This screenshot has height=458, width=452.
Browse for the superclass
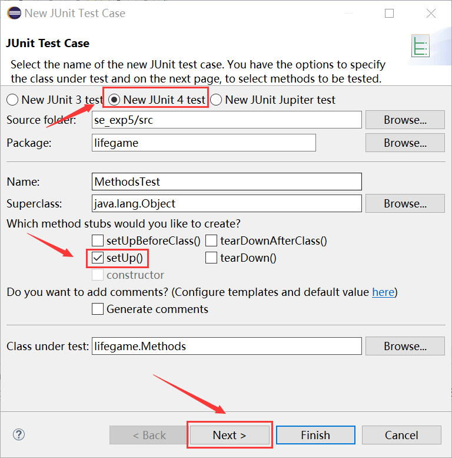tap(405, 203)
